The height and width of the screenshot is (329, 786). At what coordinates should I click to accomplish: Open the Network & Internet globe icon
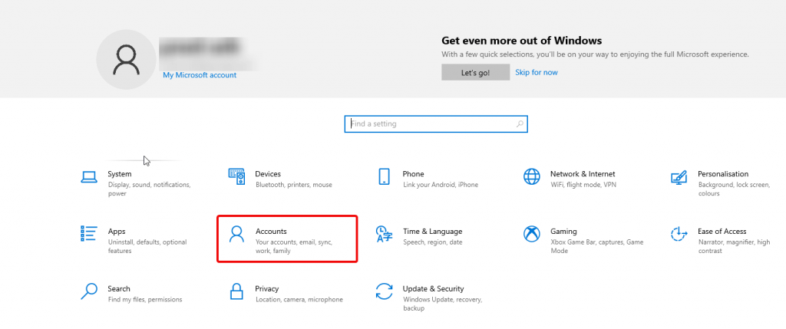click(532, 176)
